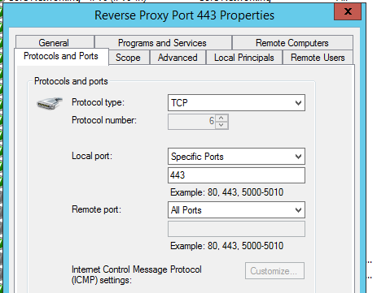Click the protocol number field showing 6
Image resolution: width=377 pixels, height=293 pixels.
pyautogui.click(x=191, y=122)
